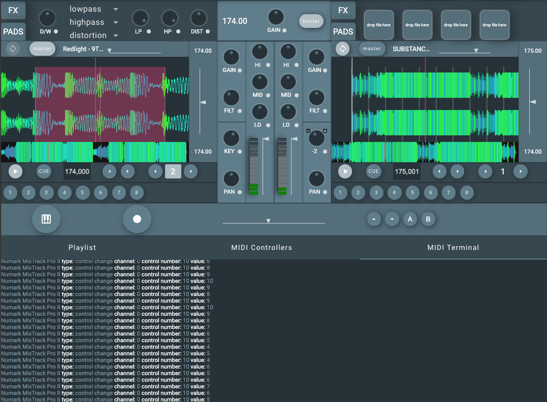Toggle master GAIN indicator dot

tap(284, 30)
